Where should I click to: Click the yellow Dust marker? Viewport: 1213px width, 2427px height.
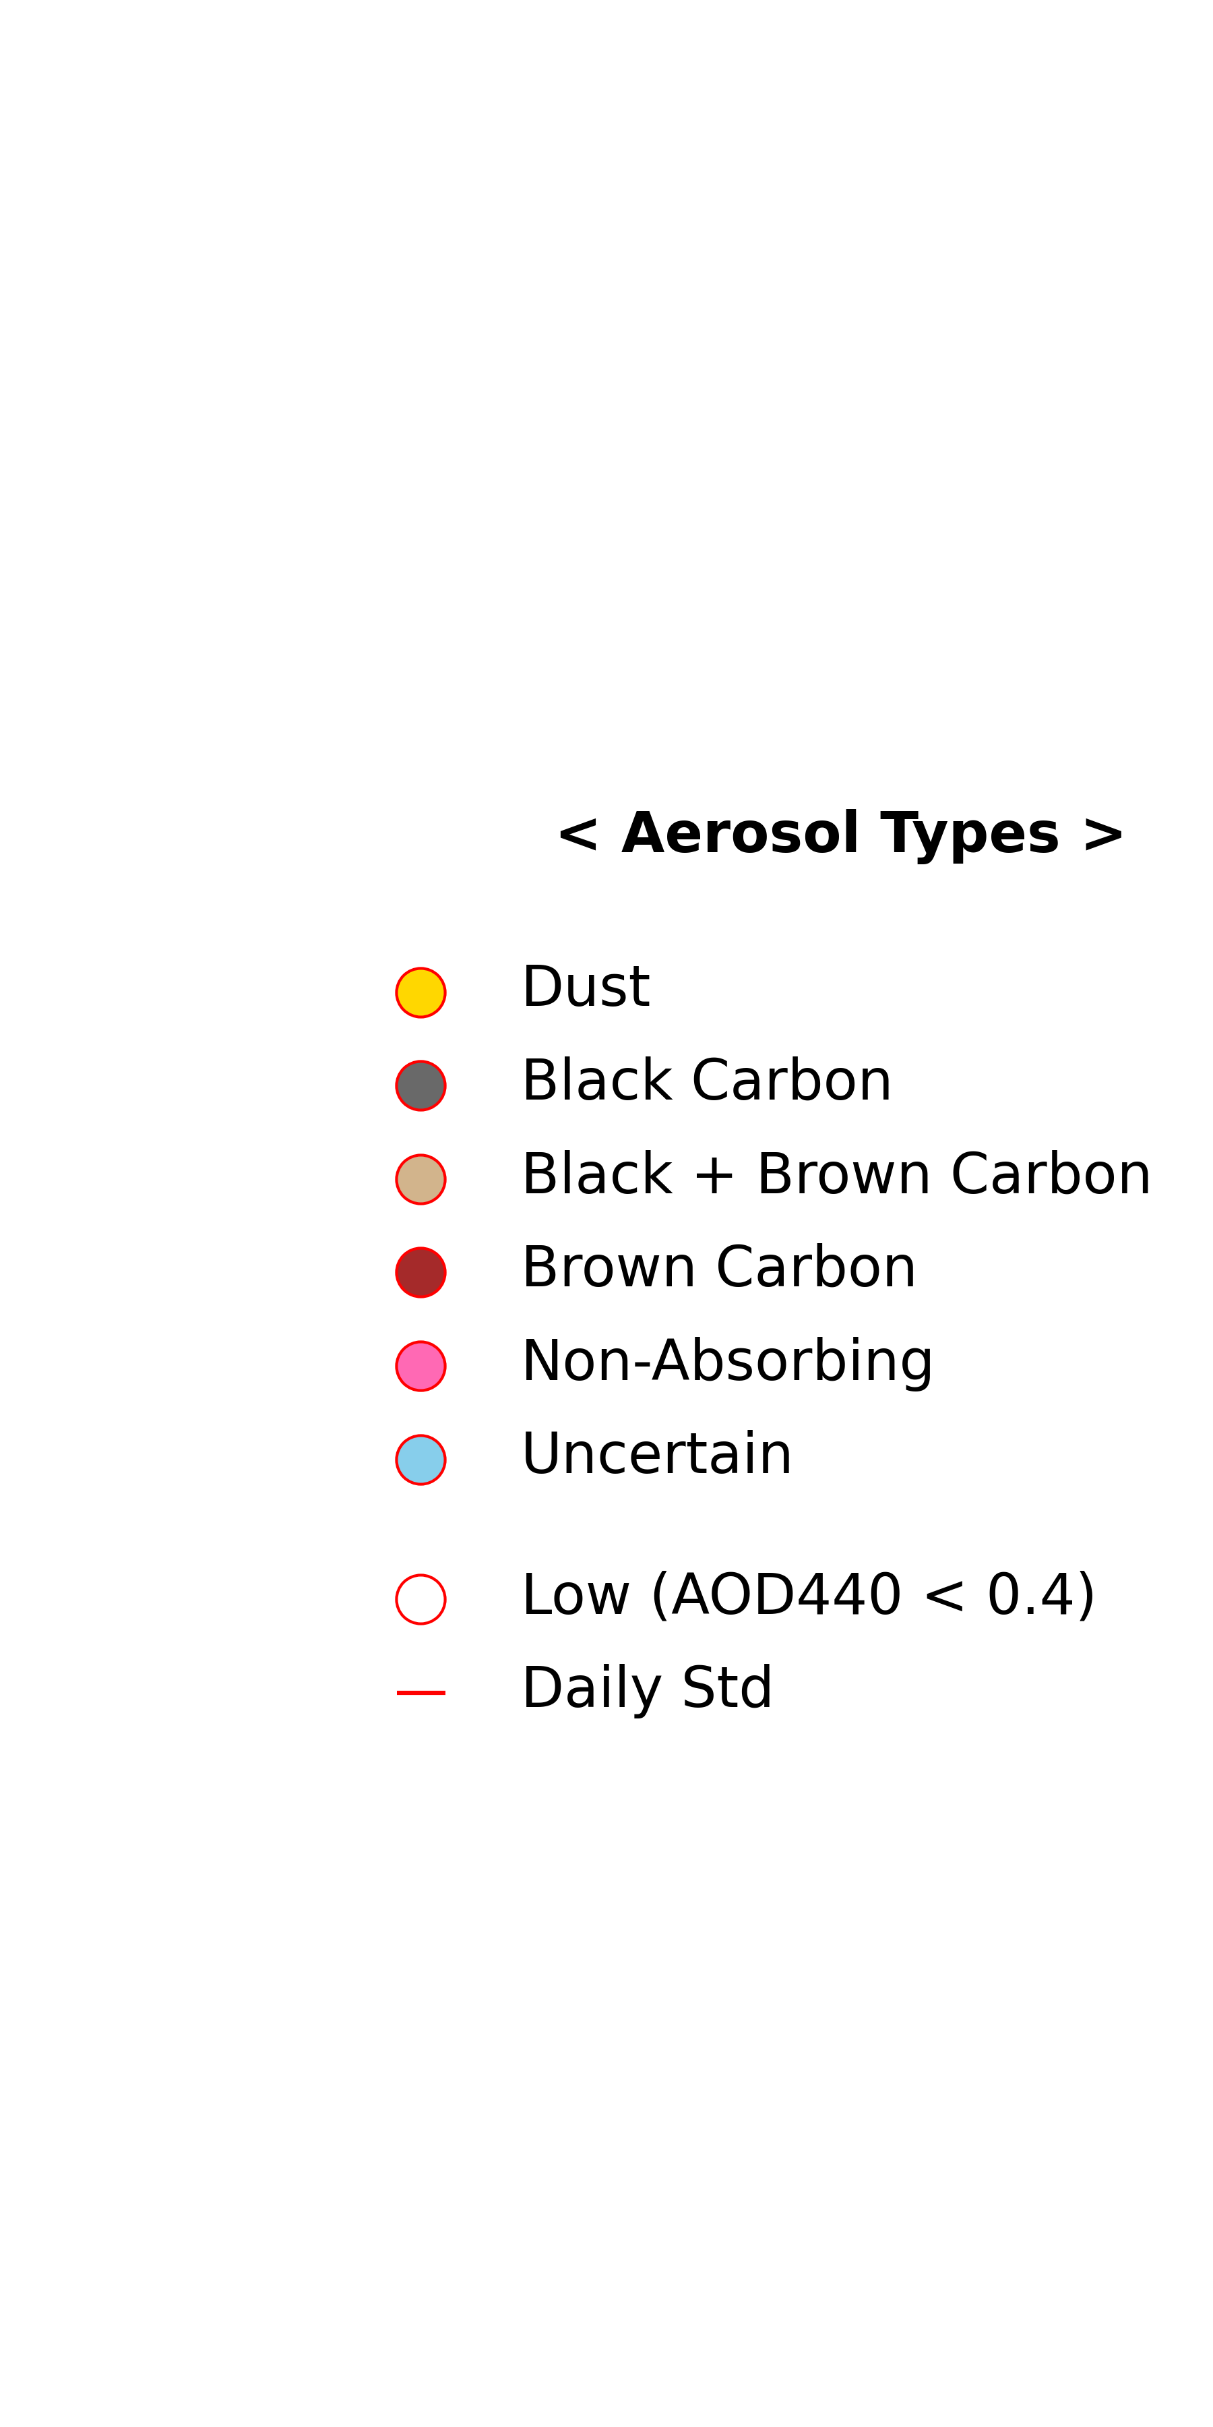coord(420,992)
